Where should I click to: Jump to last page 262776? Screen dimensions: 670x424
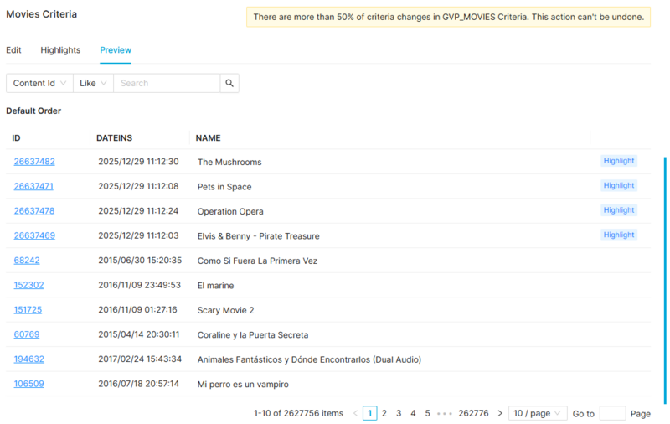click(x=473, y=413)
